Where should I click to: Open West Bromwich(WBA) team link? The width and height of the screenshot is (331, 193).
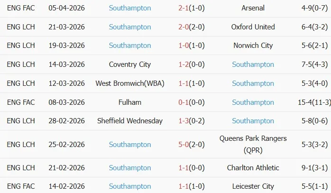point(130,83)
